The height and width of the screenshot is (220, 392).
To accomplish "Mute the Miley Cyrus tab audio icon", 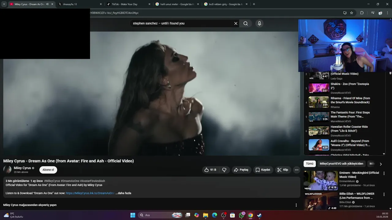I will (47, 4).
